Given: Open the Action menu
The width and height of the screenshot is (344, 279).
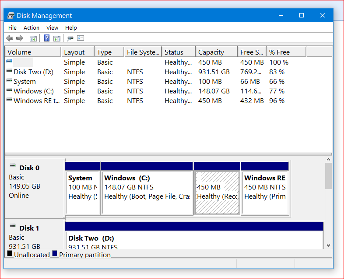Looking at the screenshot, I should (32, 28).
